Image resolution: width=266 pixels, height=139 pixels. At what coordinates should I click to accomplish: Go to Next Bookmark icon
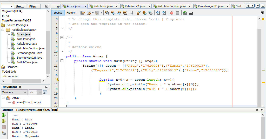pos(144,13)
